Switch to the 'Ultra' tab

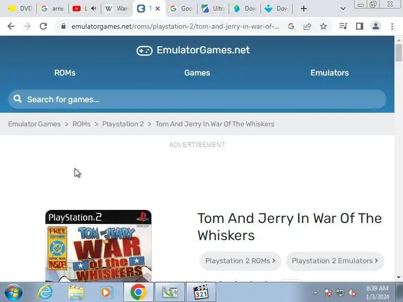[x=213, y=9]
